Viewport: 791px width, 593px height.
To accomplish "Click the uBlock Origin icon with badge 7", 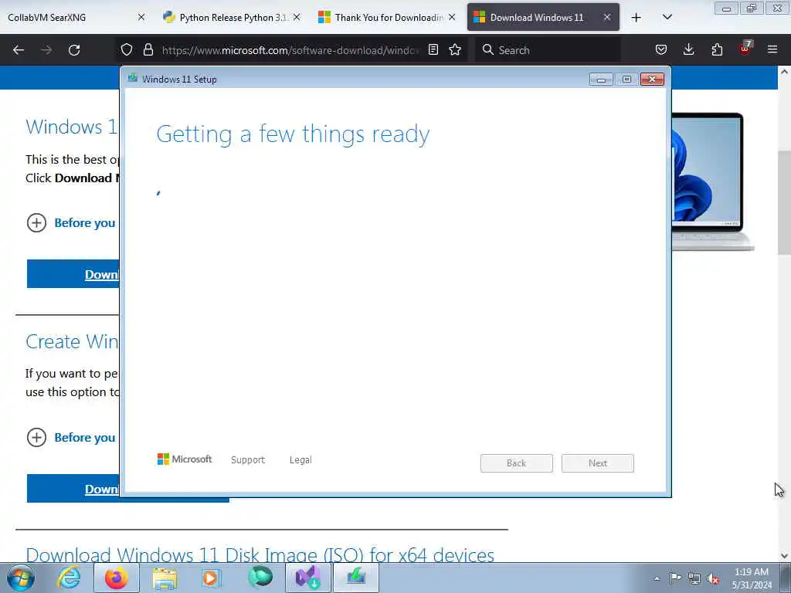I will [745, 49].
